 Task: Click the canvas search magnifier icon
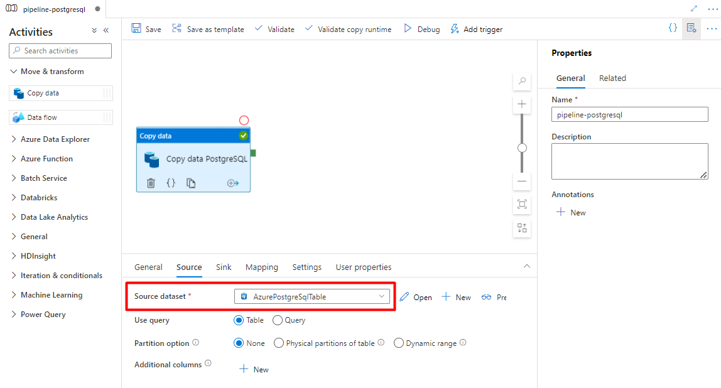(522, 82)
